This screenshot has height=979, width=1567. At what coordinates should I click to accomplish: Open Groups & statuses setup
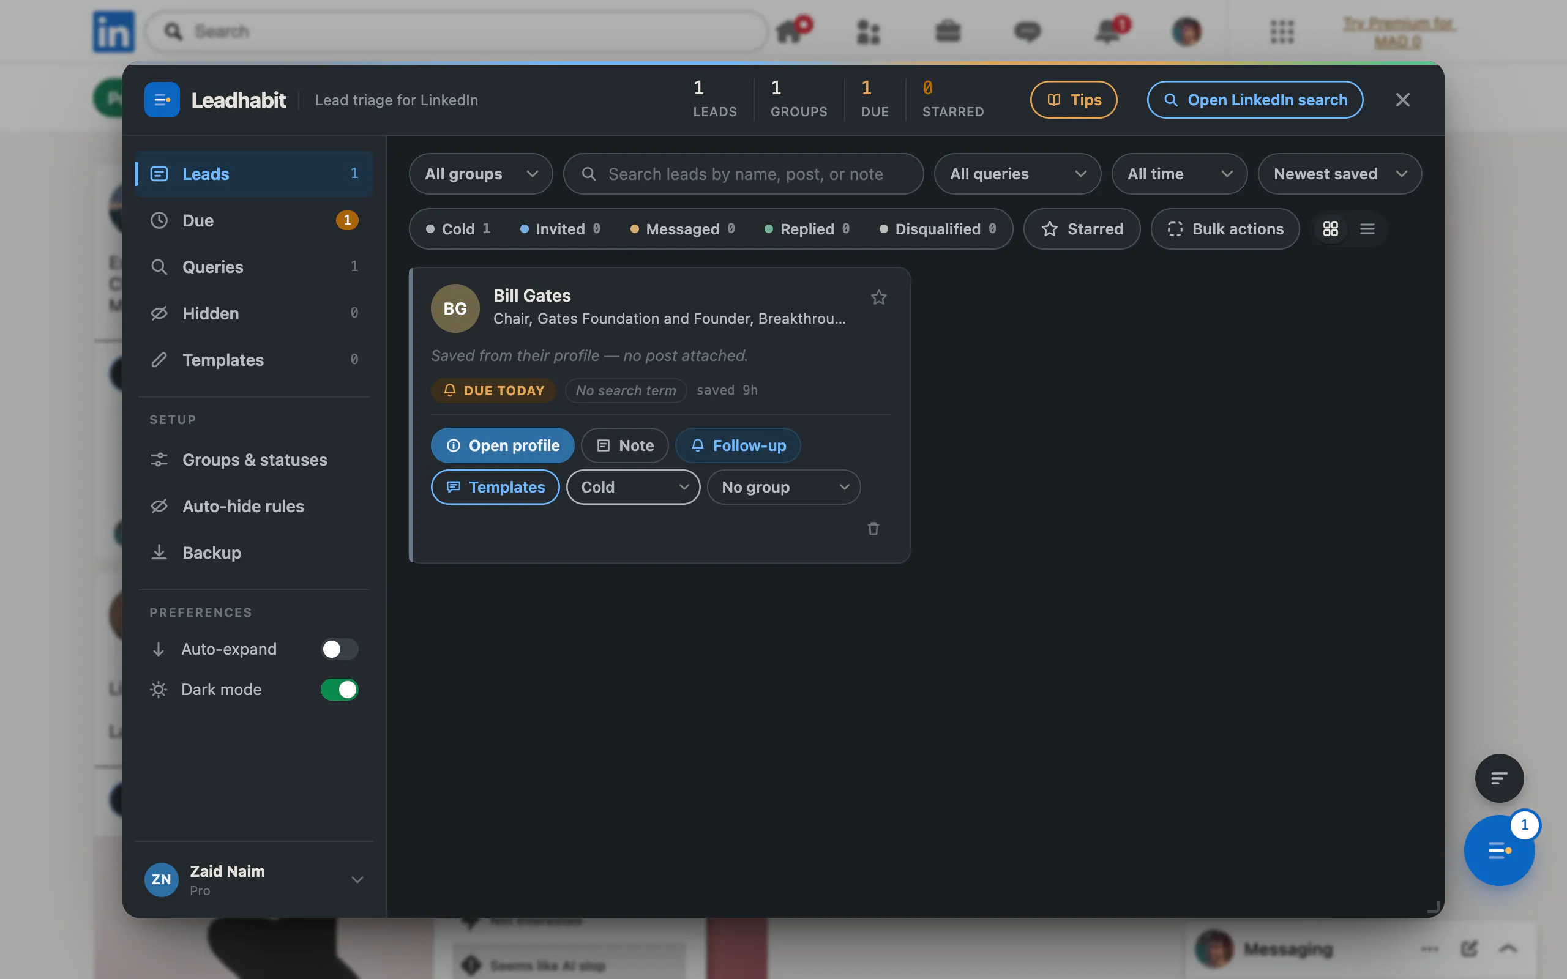[254, 460]
